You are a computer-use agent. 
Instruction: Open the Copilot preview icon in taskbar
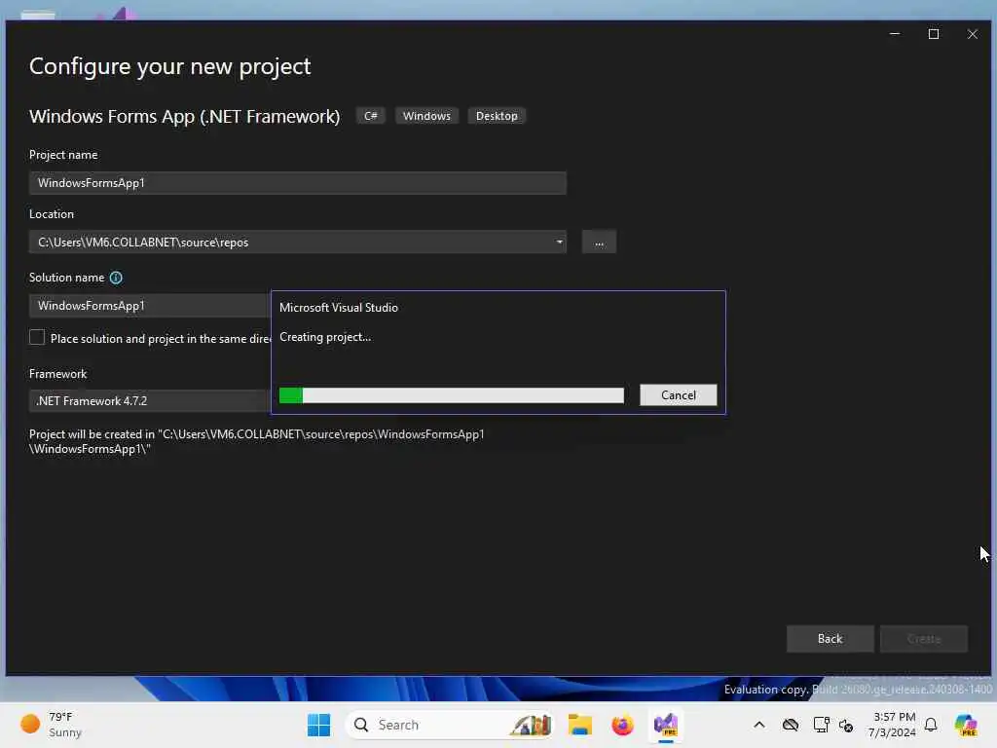tap(966, 725)
